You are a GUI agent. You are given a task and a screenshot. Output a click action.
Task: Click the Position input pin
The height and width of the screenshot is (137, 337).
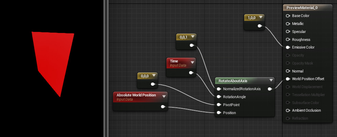click(219, 113)
